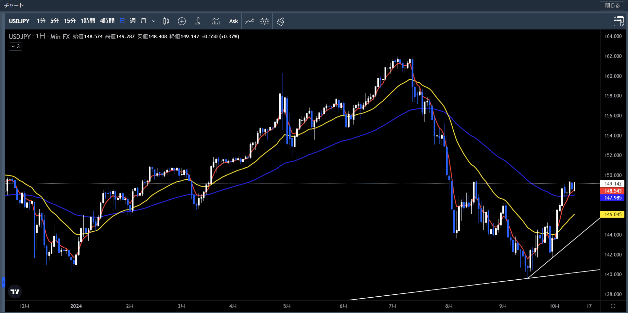Switch to the 5分 timeframe

(x=55, y=21)
